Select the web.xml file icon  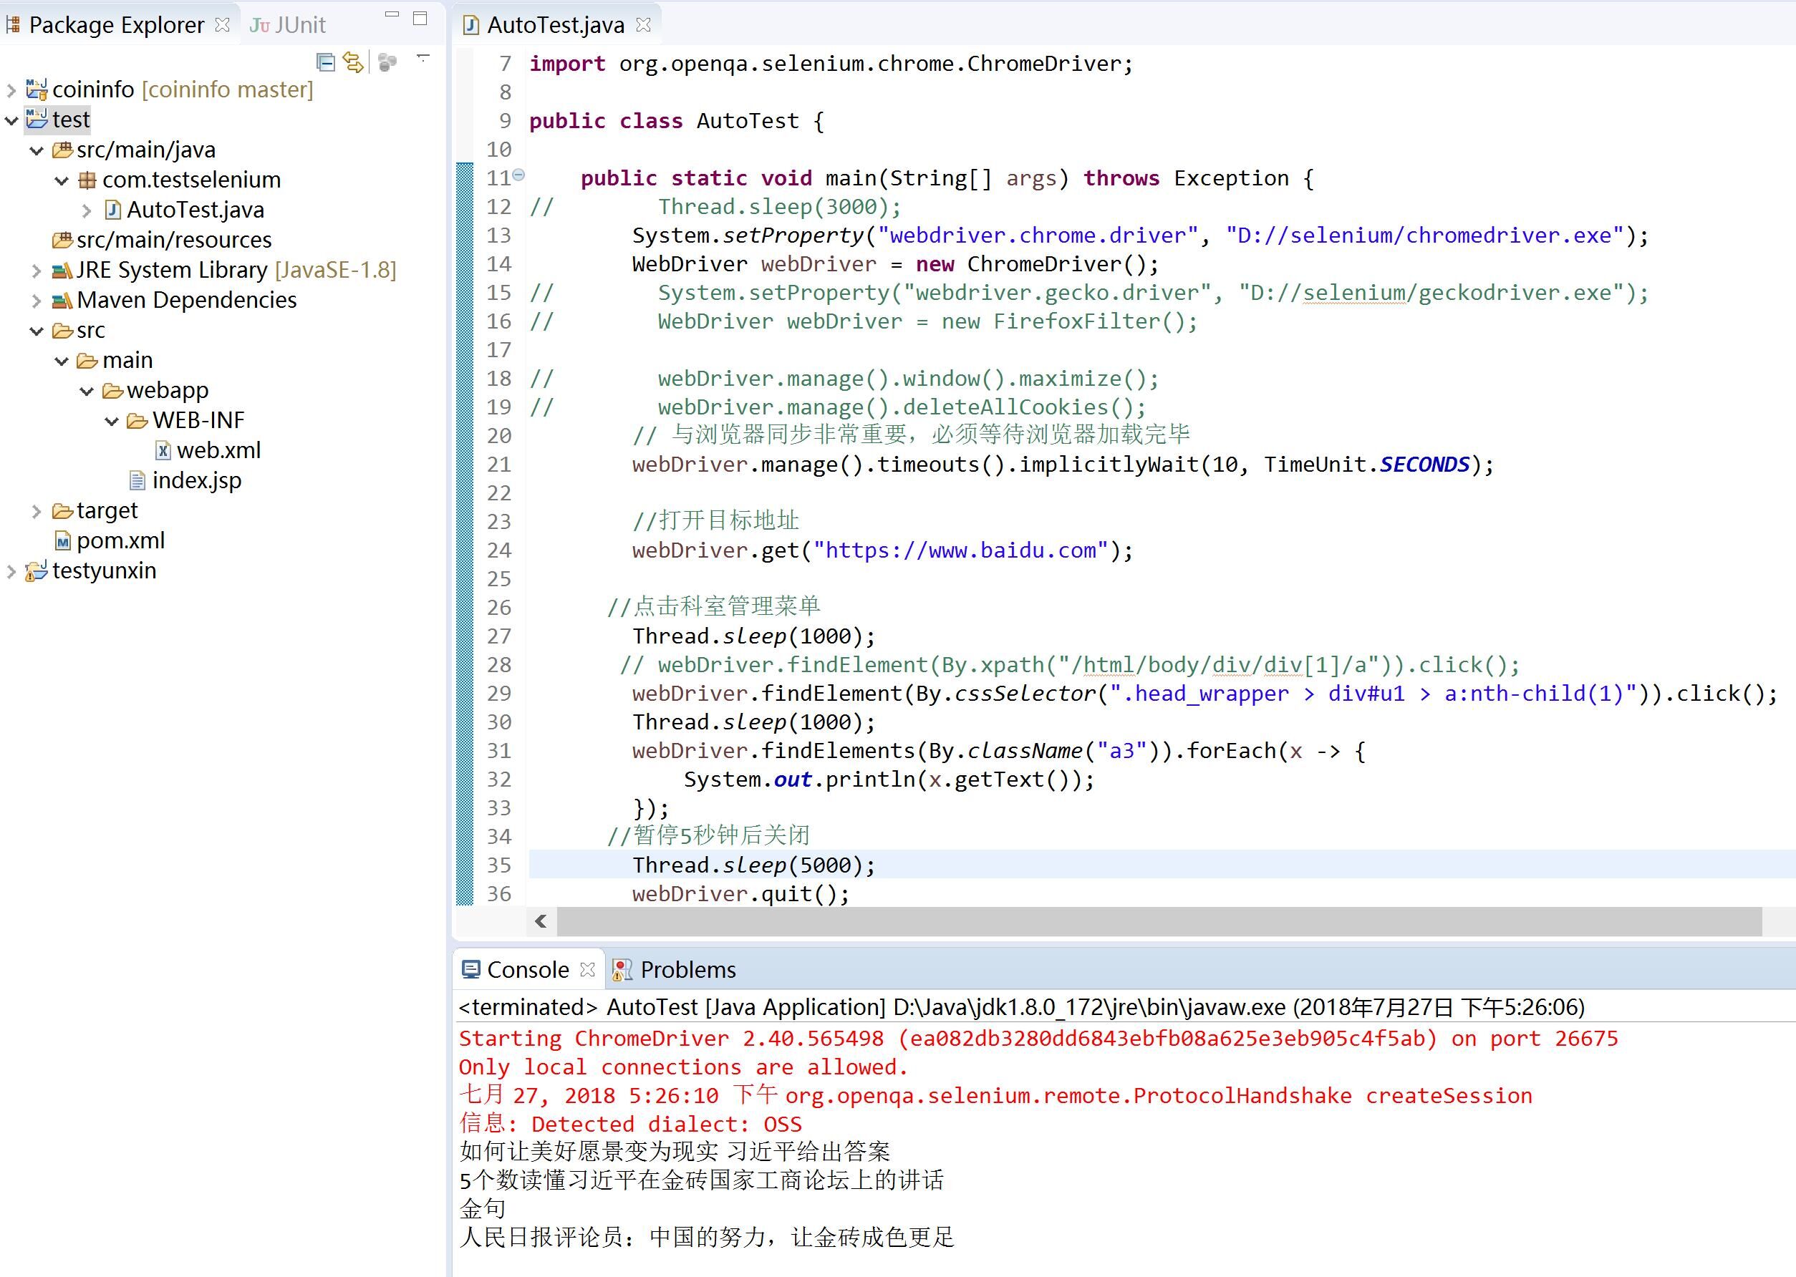click(x=163, y=450)
